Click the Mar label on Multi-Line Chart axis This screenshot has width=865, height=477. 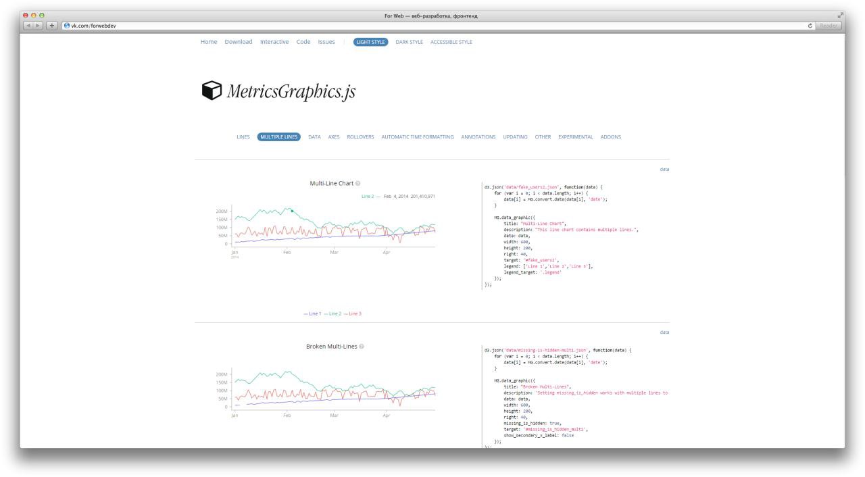(334, 252)
